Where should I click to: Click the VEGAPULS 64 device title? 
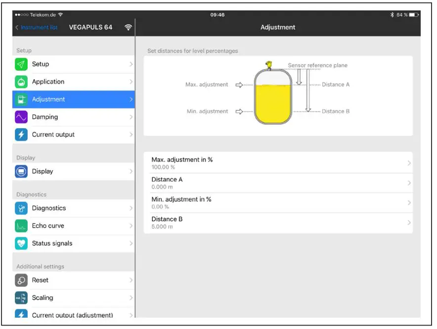coord(90,27)
